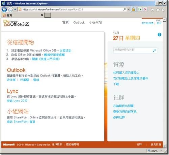Click the browser Back button
The height and width of the screenshot is (155, 169).
[x=4, y=9]
